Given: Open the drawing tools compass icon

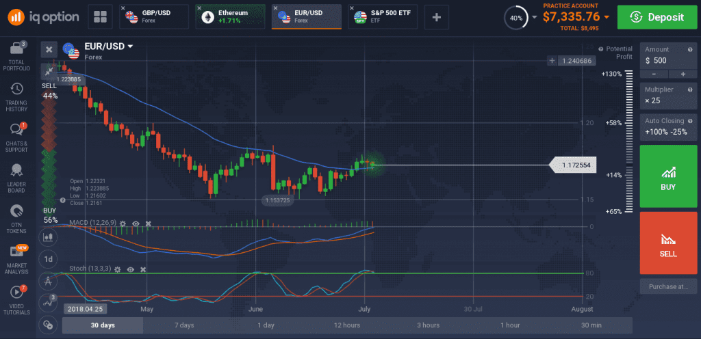Looking at the screenshot, I should pos(49,281).
